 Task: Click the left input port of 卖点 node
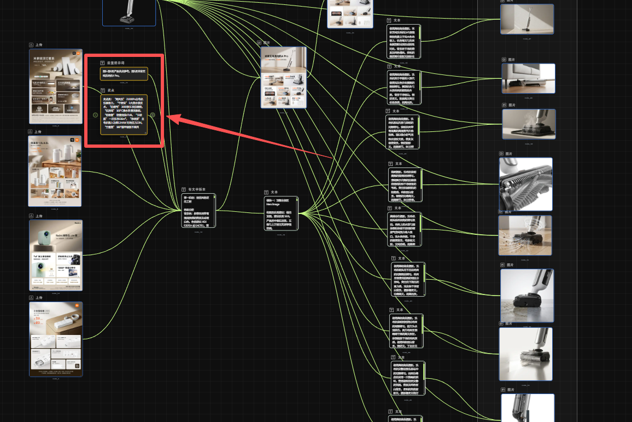[x=96, y=115]
